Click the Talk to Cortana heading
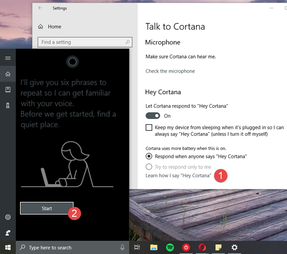Screen dimensions: 287x254 click(x=175, y=27)
